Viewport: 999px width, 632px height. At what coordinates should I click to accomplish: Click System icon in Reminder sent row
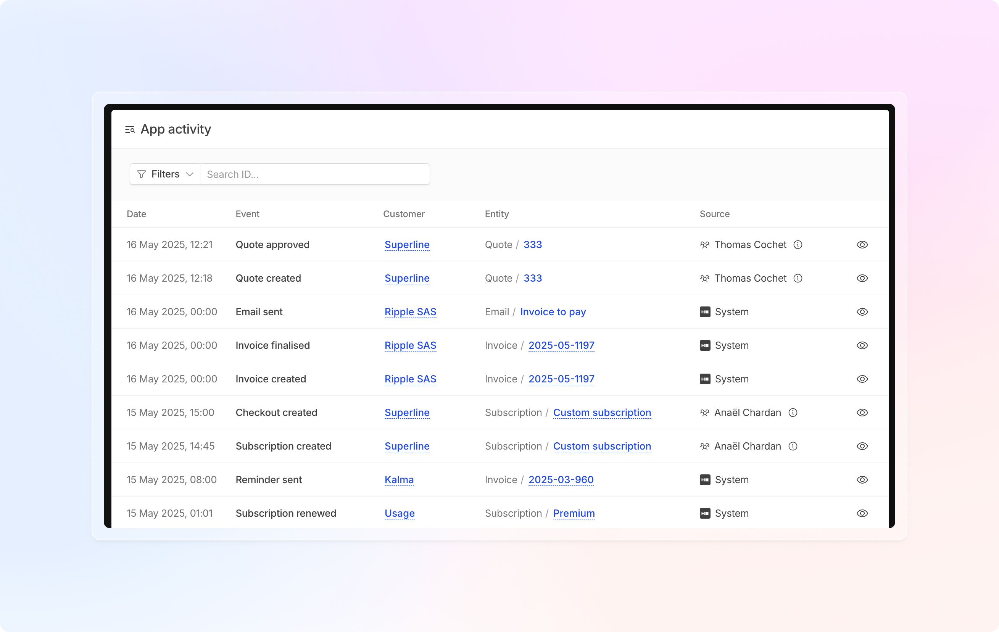point(705,480)
